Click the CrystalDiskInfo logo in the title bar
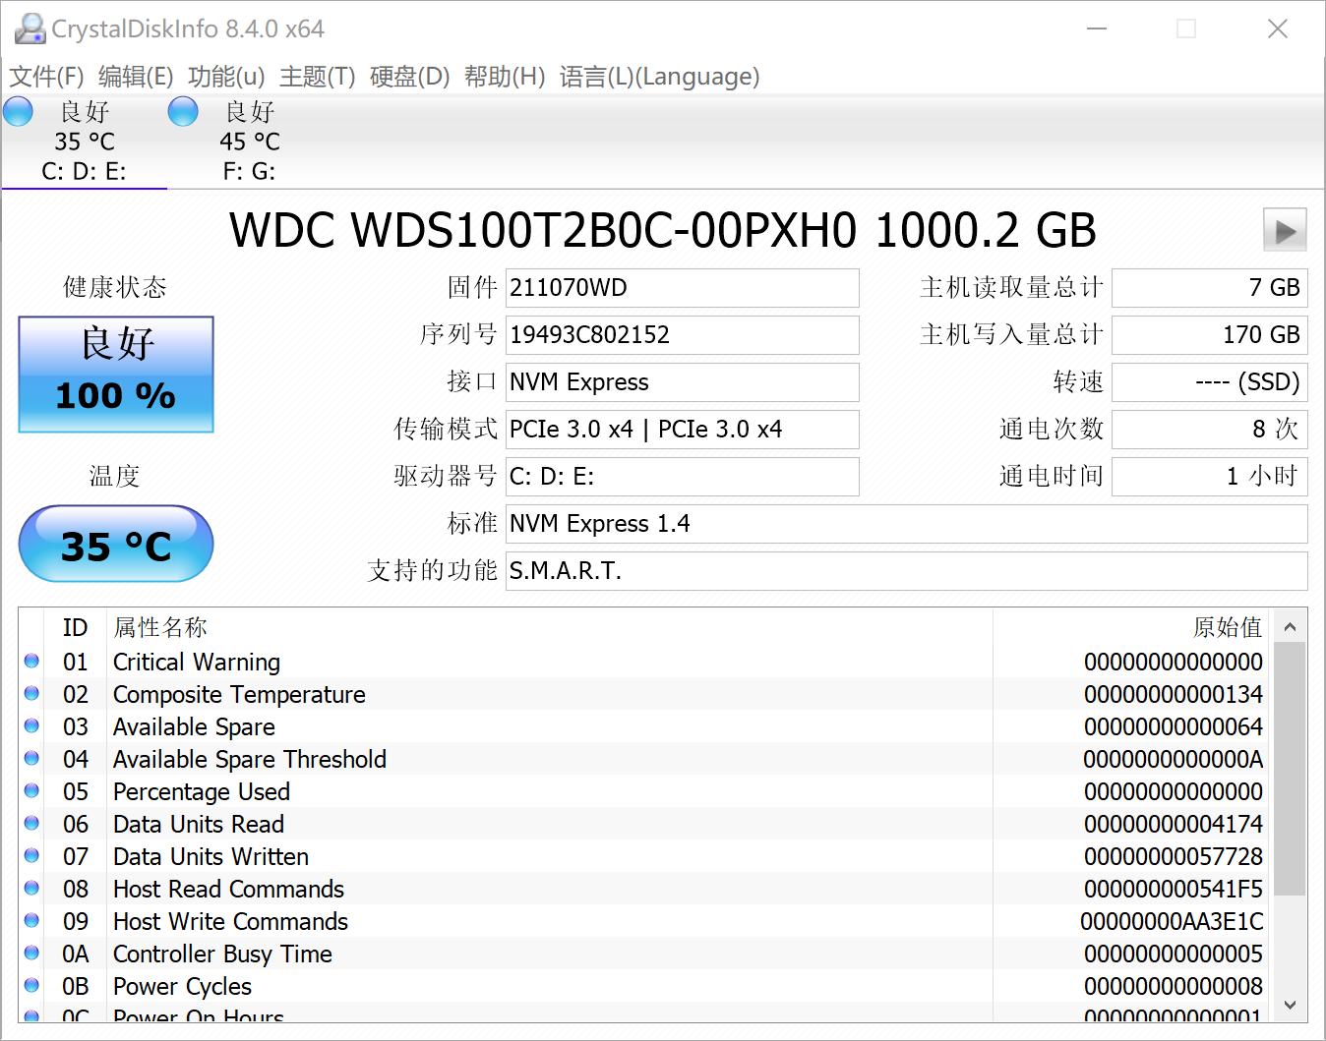Viewport: 1326px width, 1041px height. tap(30, 28)
